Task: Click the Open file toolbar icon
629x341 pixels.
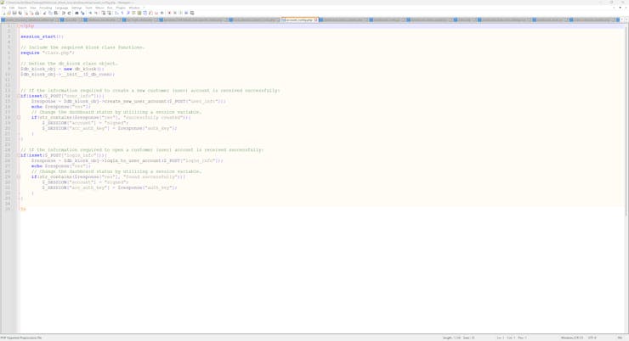Action: pos(8,14)
